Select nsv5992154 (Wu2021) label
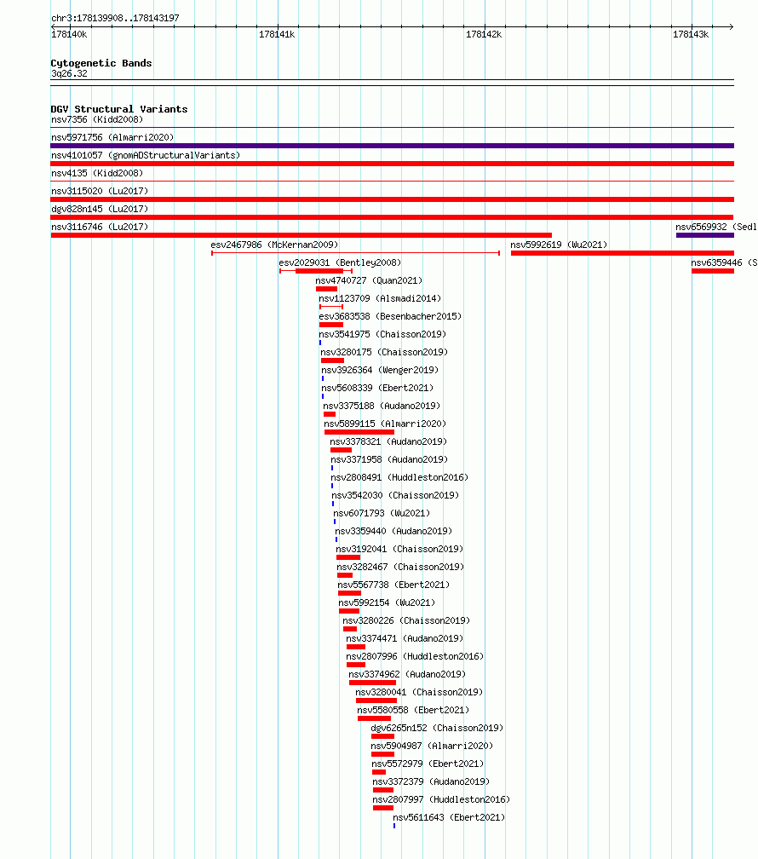The image size is (758, 859). 387,602
